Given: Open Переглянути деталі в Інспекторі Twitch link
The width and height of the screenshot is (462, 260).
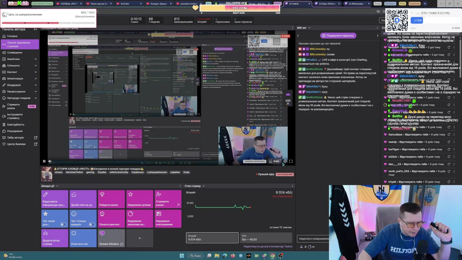Looking at the screenshot, I should 268,247.
